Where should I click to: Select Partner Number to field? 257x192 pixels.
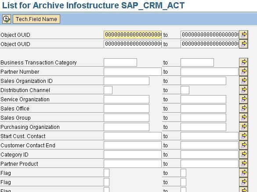click(210, 71)
